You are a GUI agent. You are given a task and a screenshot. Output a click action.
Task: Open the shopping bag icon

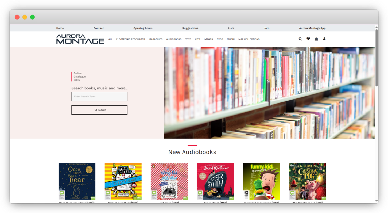point(316,39)
